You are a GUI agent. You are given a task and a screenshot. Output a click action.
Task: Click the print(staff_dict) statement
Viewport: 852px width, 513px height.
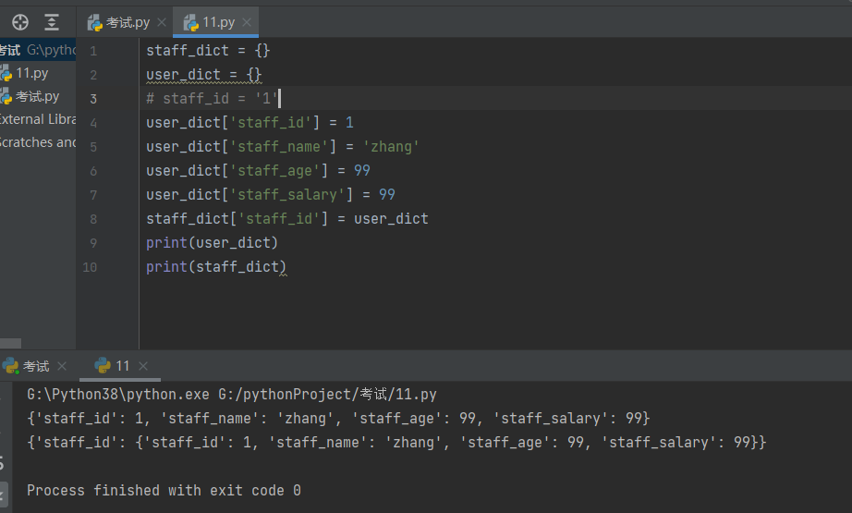coord(215,266)
